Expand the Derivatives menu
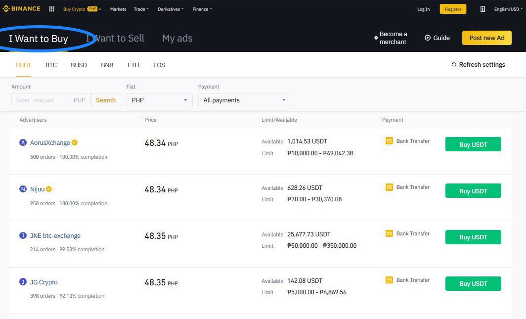This screenshot has height=319, width=526. click(x=171, y=9)
